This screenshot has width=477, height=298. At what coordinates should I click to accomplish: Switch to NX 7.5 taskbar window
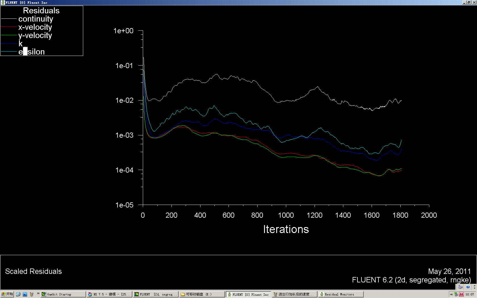(x=109, y=294)
